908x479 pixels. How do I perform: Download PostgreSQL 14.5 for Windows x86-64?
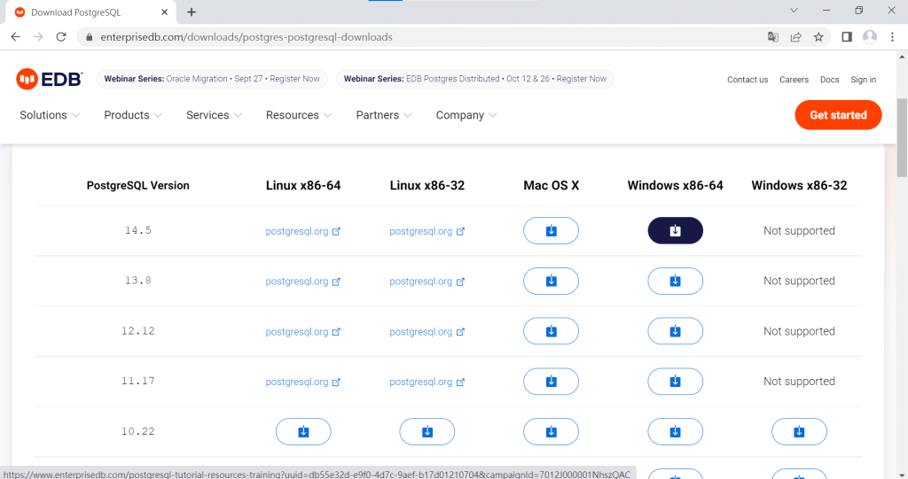(x=675, y=231)
